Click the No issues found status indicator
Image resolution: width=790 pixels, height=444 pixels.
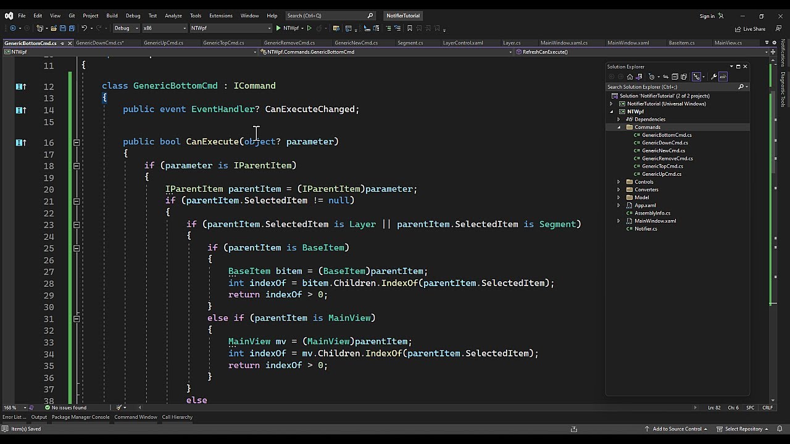65,408
